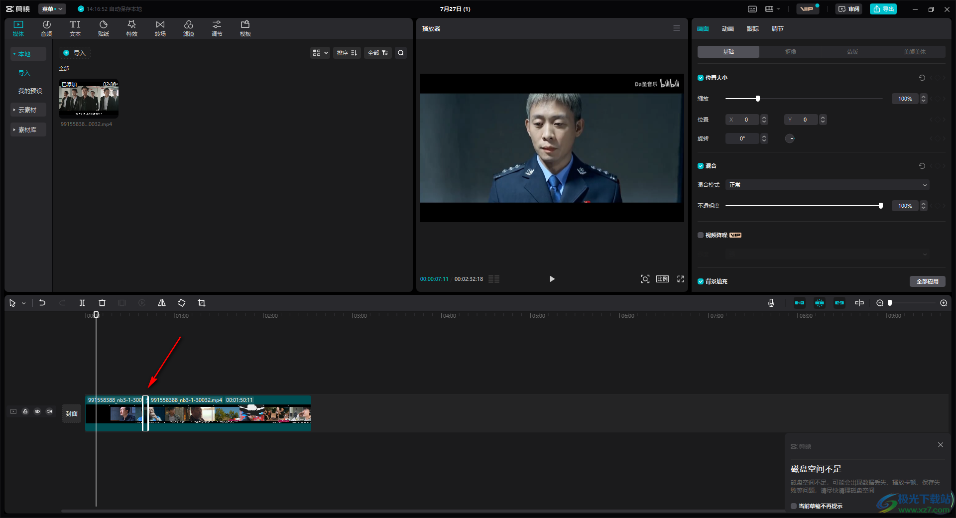Viewport: 956px width, 518px height.
Task: Open the 菜单 menu dropdown
Action: coord(52,9)
